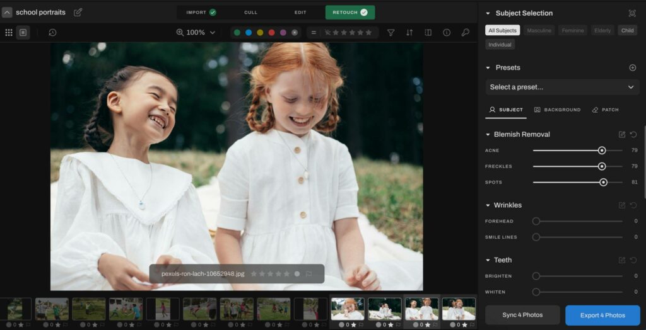Switch to Background tab
This screenshot has height=330, width=646.
(x=558, y=110)
